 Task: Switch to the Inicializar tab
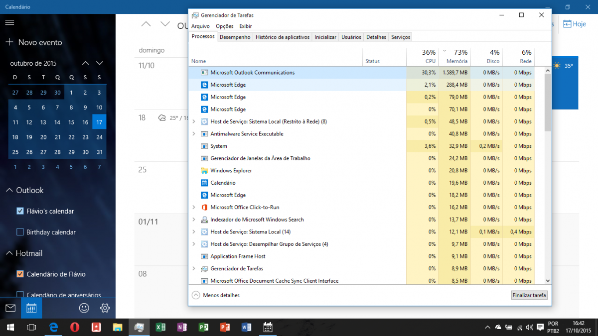[325, 37]
